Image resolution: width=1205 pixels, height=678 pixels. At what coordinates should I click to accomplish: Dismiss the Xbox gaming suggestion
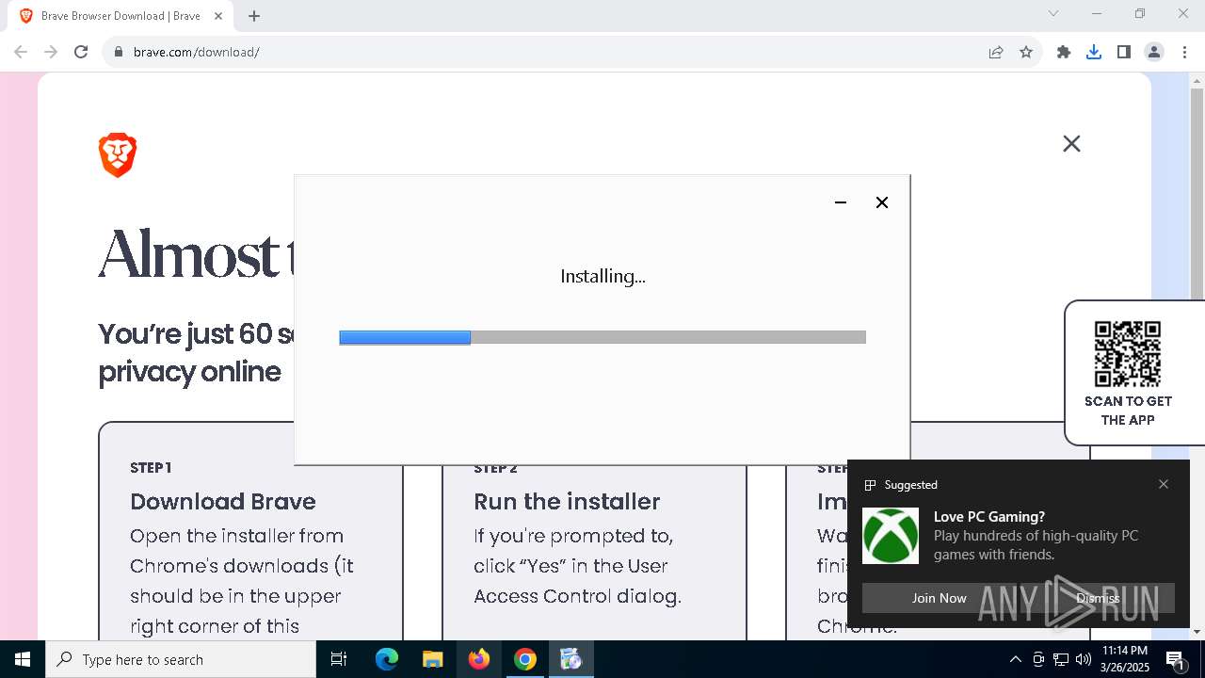pos(1098,598)
